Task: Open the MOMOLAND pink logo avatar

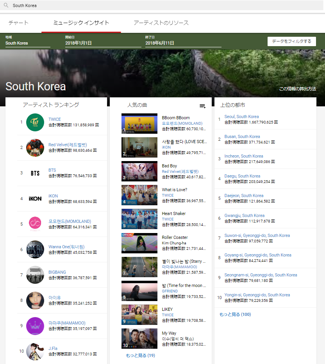Action: point(35,224)
